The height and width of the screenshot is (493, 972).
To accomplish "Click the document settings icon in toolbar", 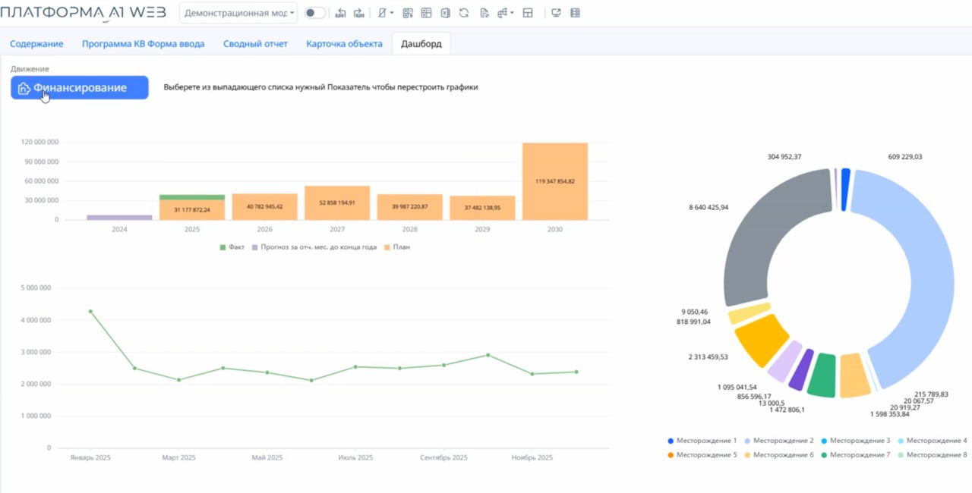I will point(484,13).
